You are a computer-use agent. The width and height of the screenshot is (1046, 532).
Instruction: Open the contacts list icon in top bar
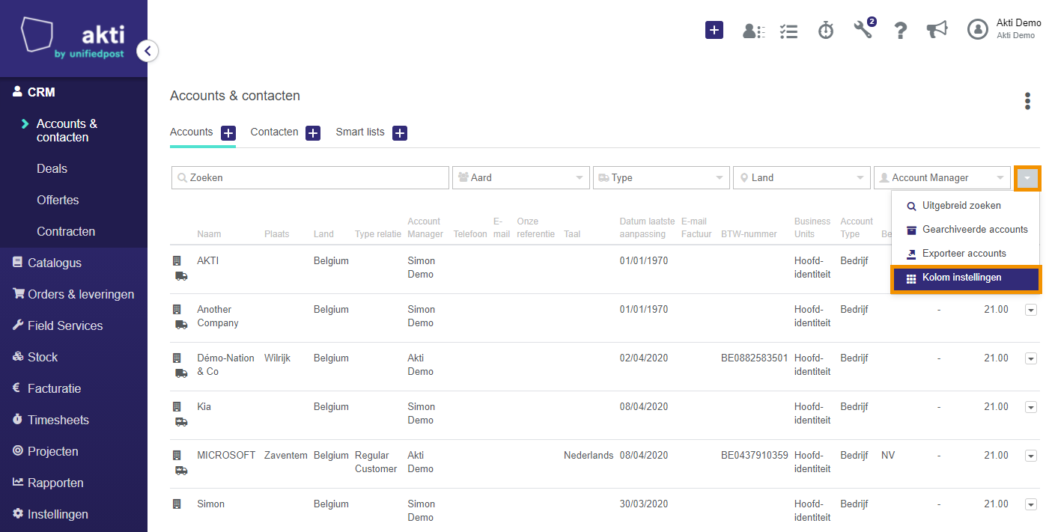pyautogui.click(x=752, y=31)
